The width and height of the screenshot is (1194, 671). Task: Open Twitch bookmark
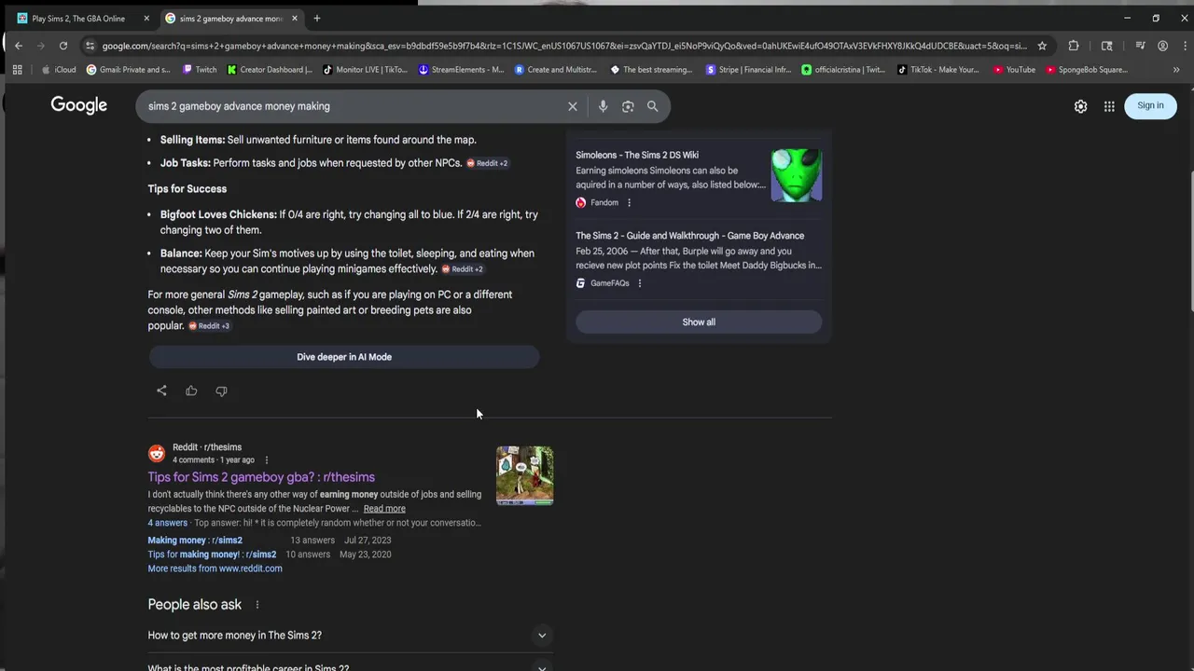tap(200, 70)
